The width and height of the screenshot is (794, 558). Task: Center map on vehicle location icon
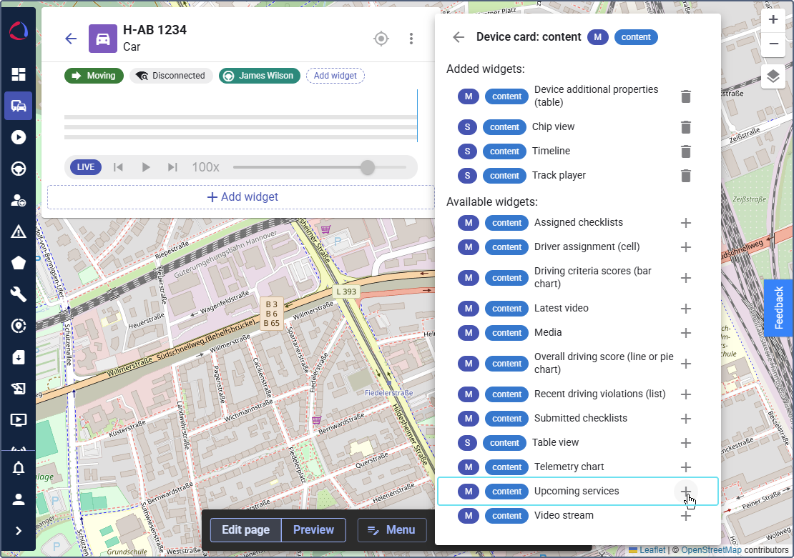click(381, 39)
